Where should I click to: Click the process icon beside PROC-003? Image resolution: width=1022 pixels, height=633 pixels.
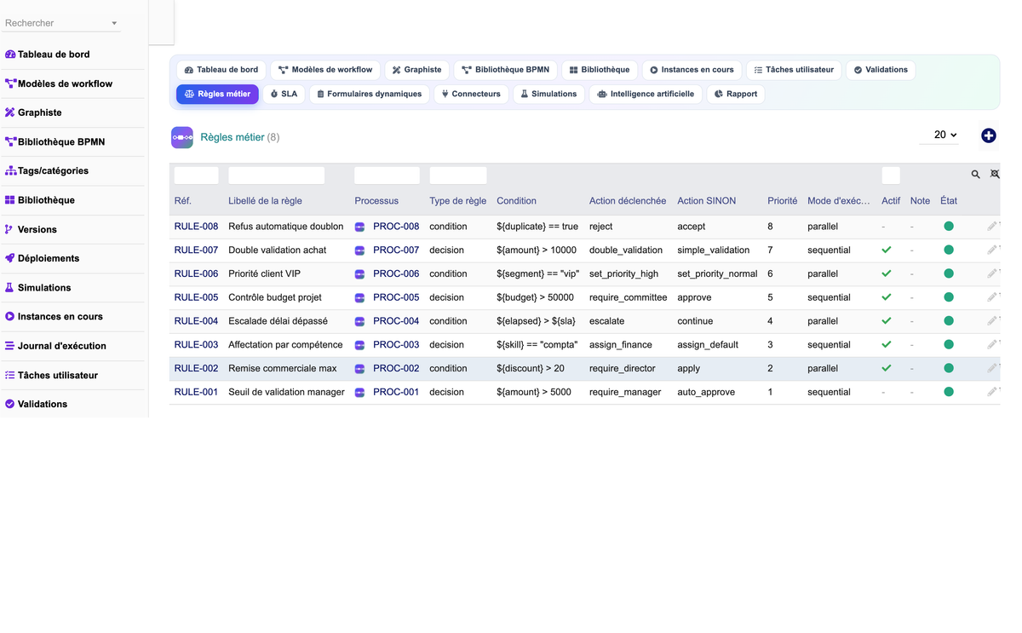(x=359, y=345)
